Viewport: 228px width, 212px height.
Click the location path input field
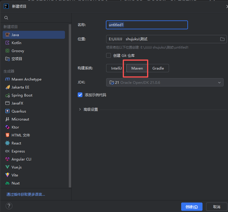[x=166, y=39]
